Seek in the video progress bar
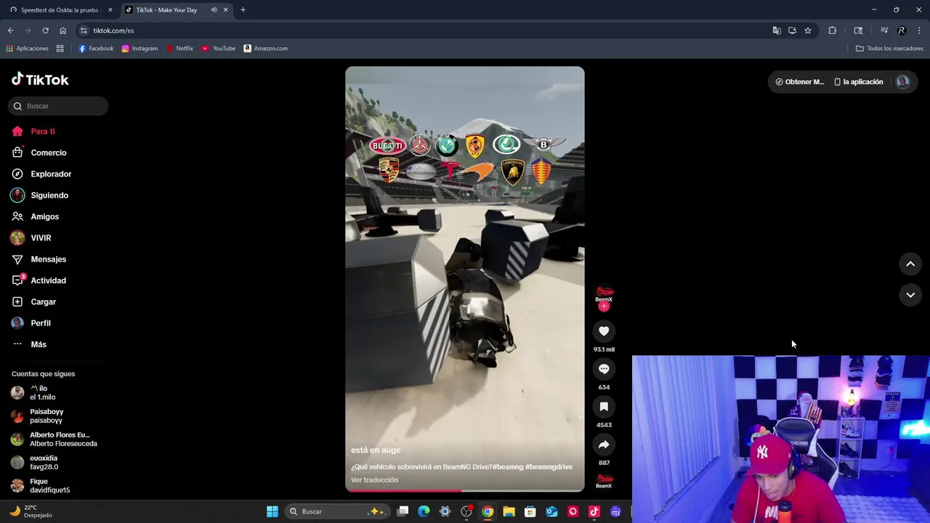 point(465,490)
